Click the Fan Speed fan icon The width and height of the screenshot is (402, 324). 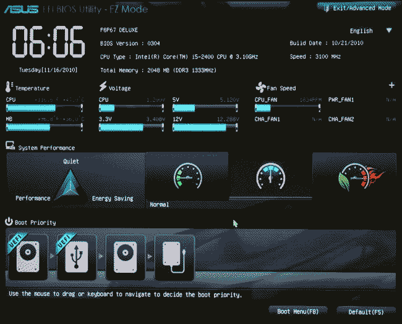click(x=261, y=87)
